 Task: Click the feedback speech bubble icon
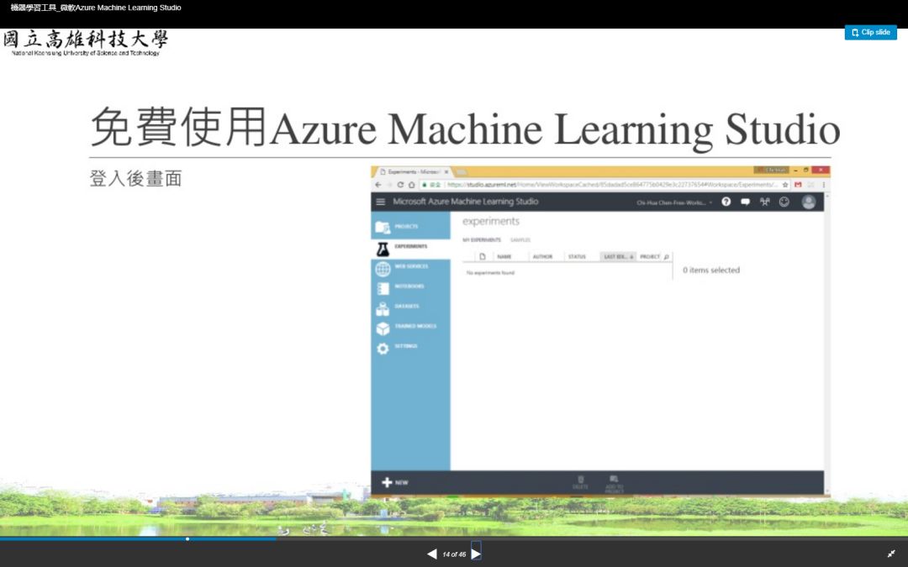point(745,202)
